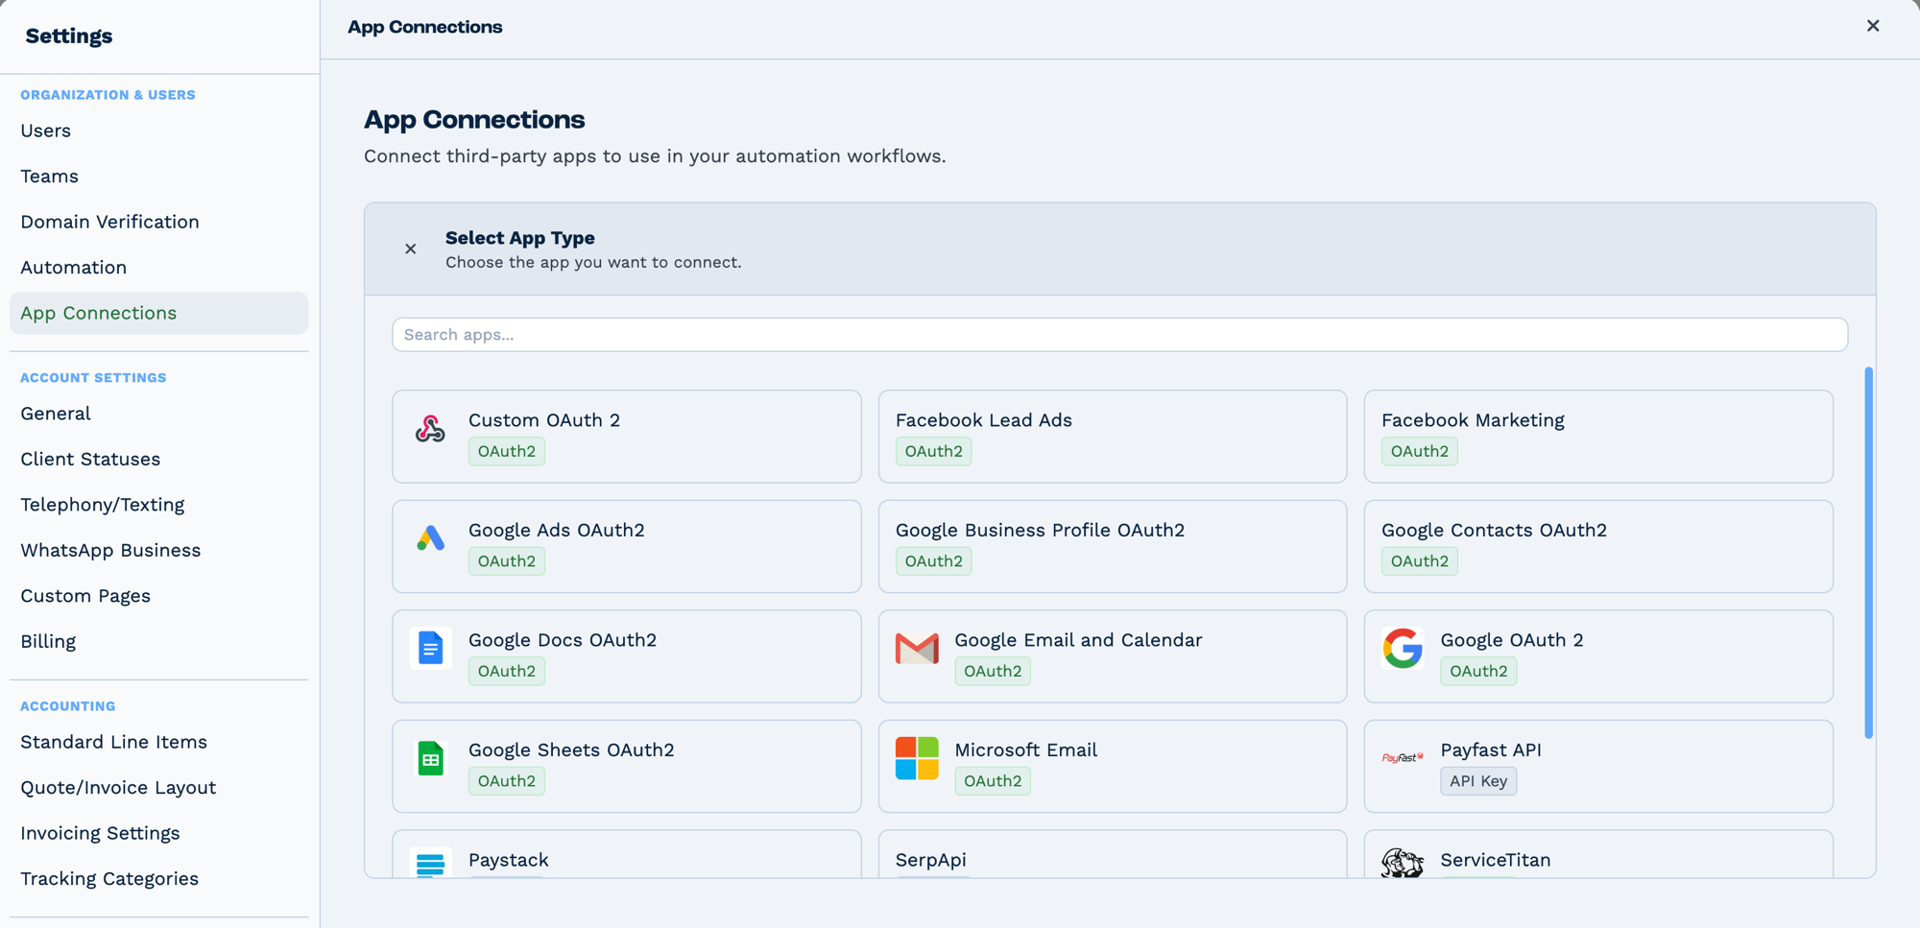1920x928 pixels.
Task: Select Google Business Profile OAuth2 card
Action: 1113,546
